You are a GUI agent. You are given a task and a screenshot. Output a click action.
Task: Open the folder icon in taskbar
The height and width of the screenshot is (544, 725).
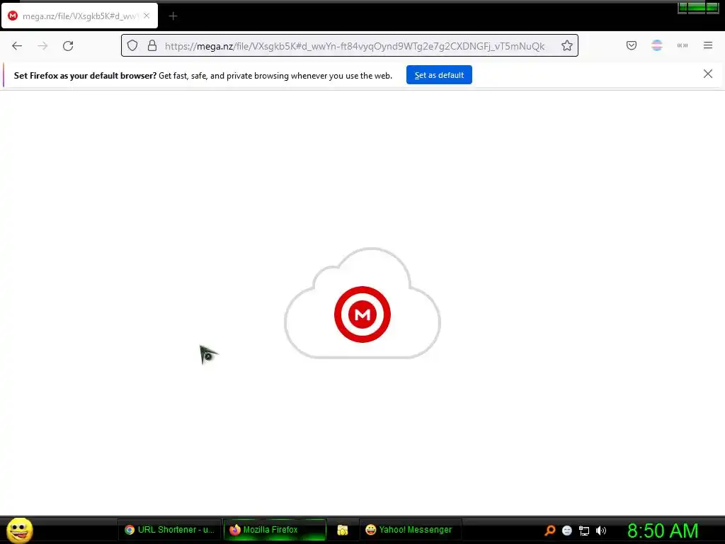click(x=343, y=530)
